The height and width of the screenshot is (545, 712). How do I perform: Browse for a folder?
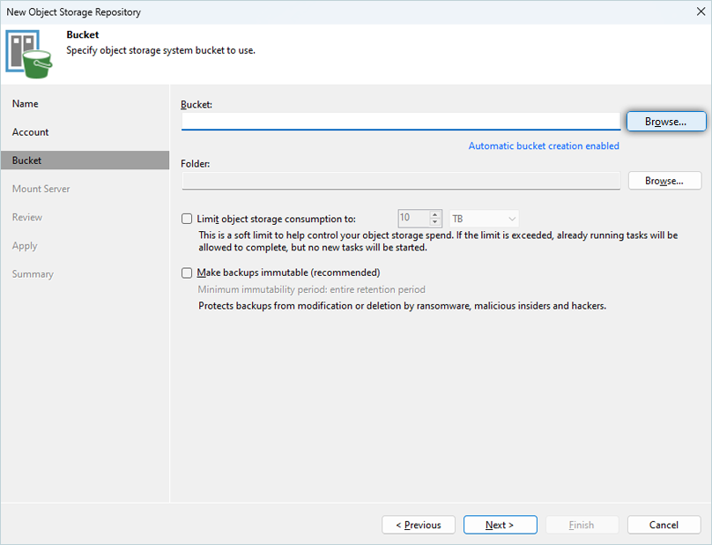tap(664, 181)
